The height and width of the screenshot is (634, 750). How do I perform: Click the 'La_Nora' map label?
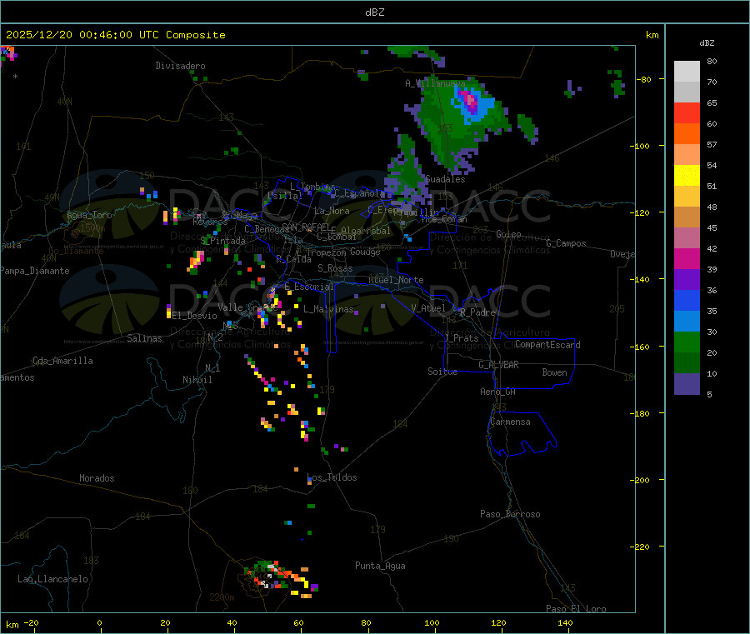pyautogui.click(x=332, y=211)
